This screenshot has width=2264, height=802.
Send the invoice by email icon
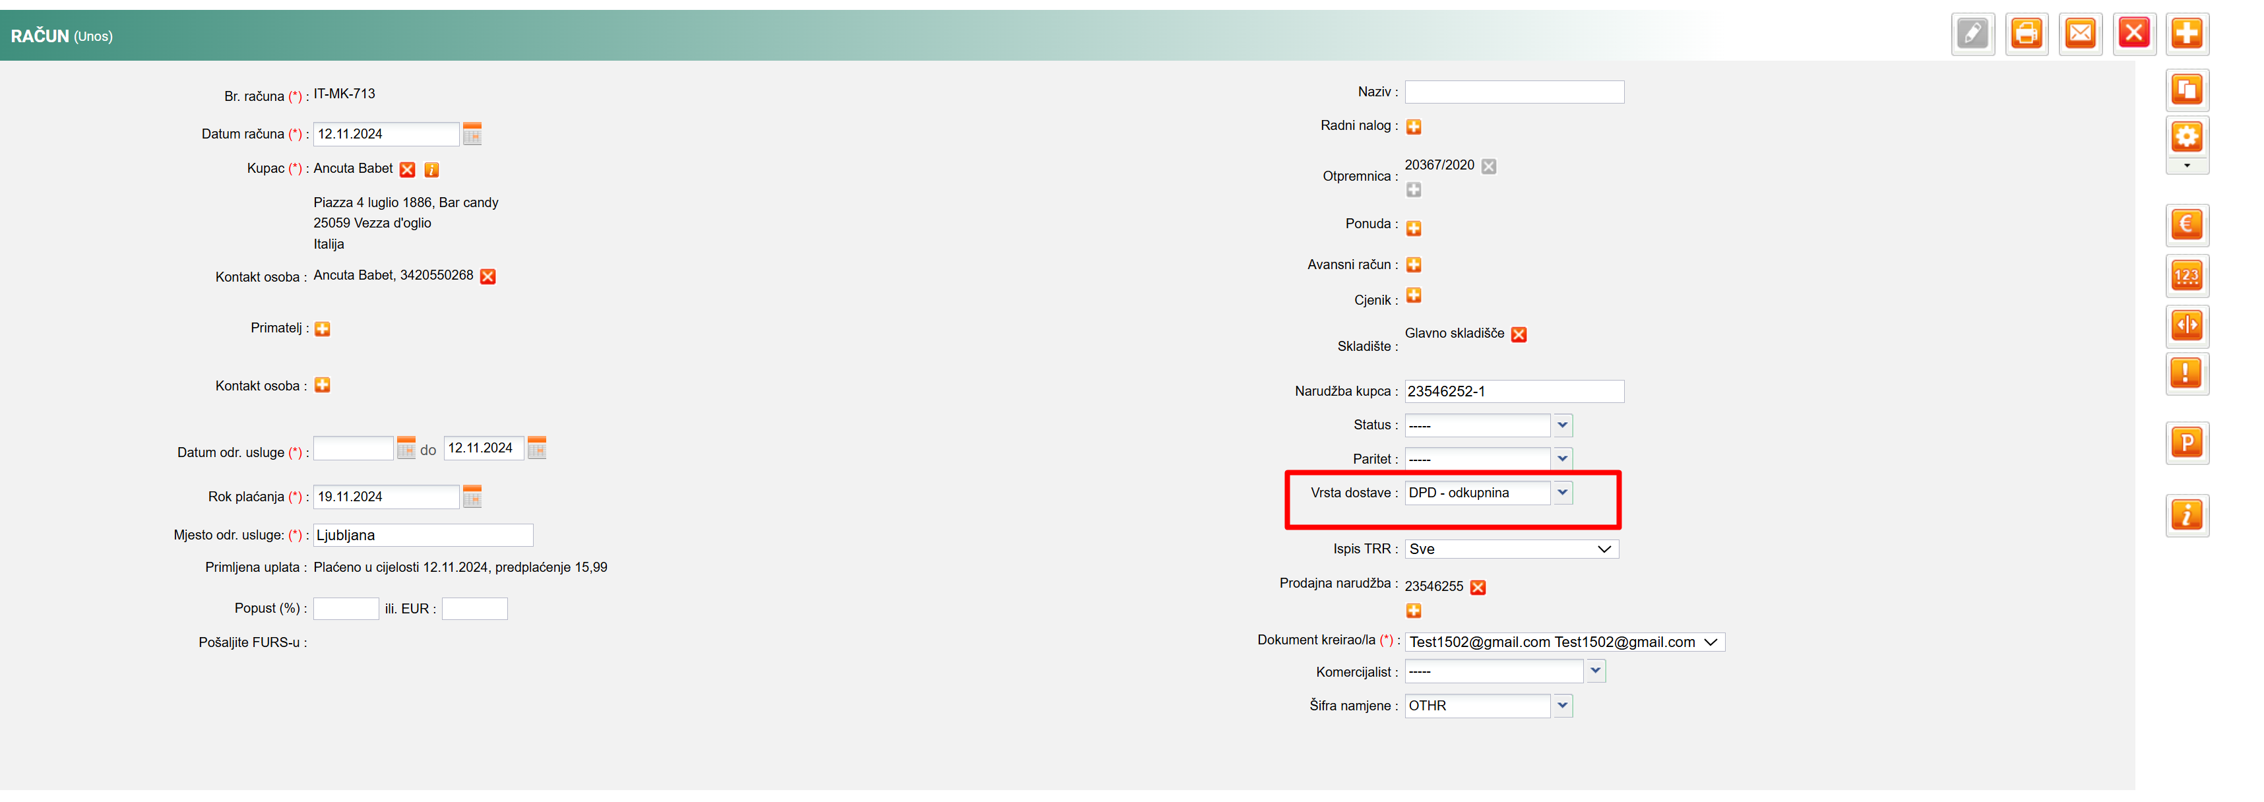tap(2079, 34)
